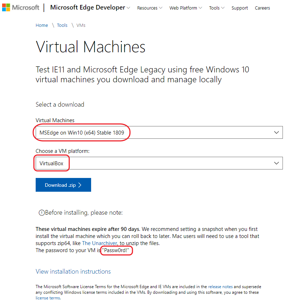This screenshot has width=291, height=304.
Task: Open the license terms link
Action: [48, 298]
